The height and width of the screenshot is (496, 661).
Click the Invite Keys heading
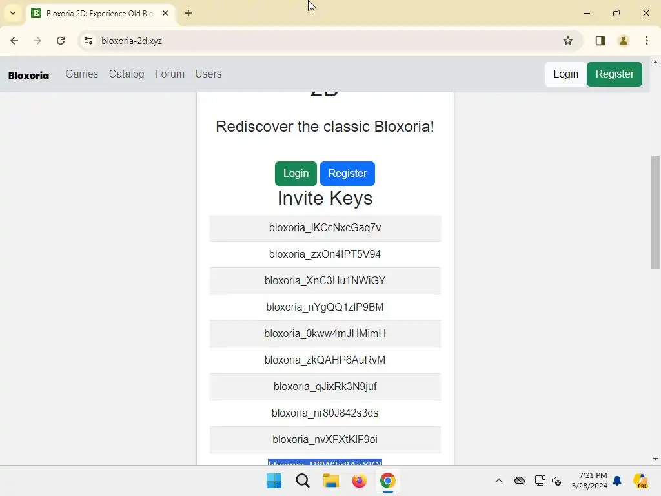coord(325,198)
